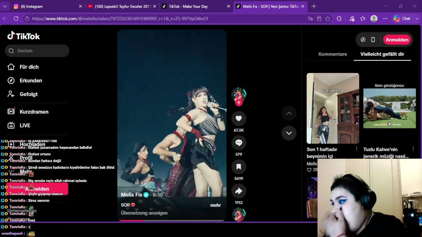This screenshot has height=237, width=422.
Task: Click the translate page icon
Action: pos(310,19)
